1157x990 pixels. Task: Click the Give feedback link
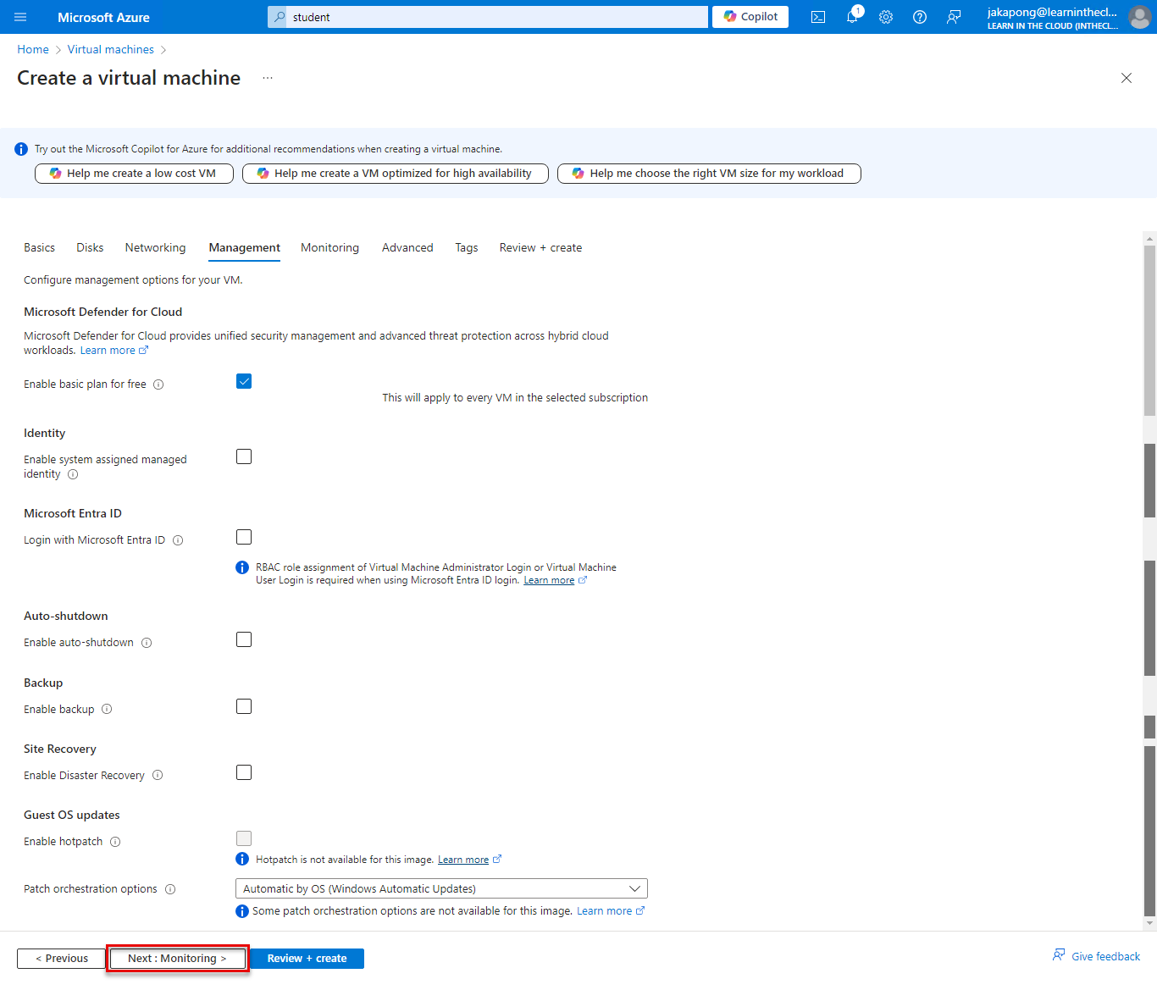[x=1106, y=956]
